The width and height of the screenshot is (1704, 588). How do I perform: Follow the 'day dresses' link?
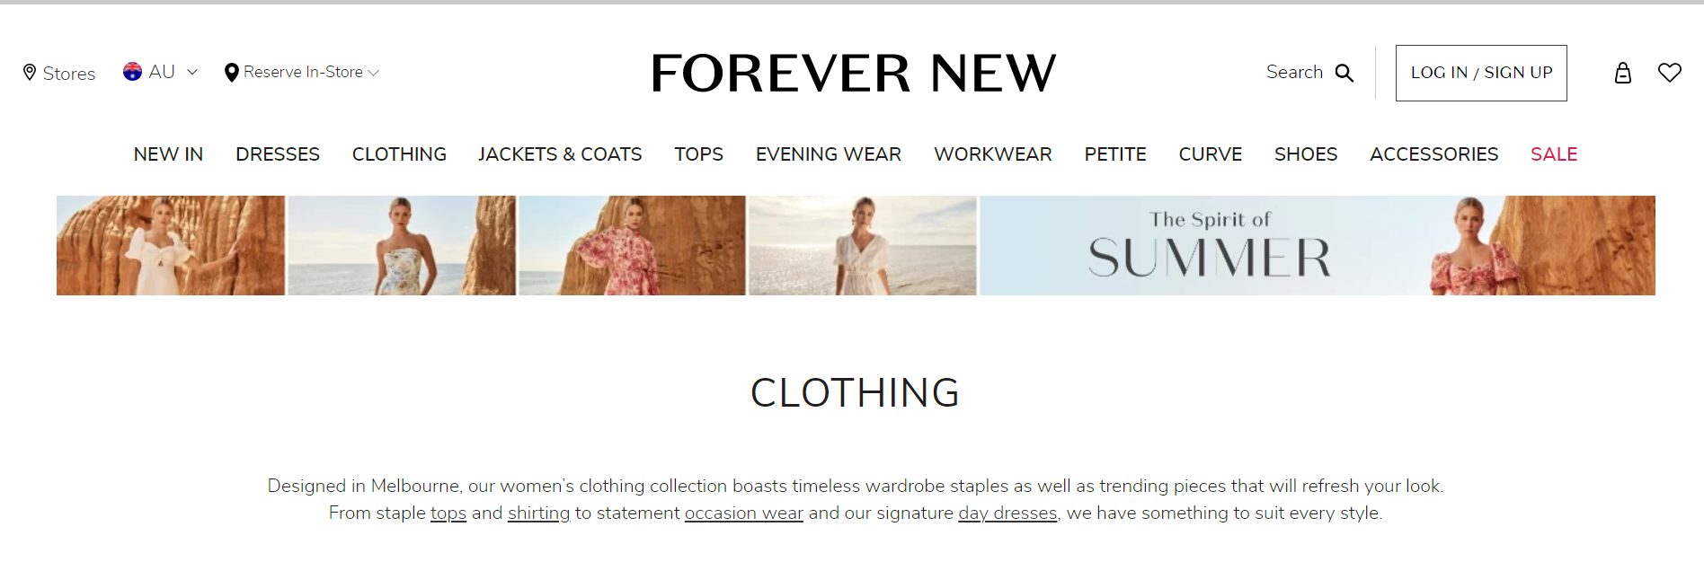[1007, 513]
